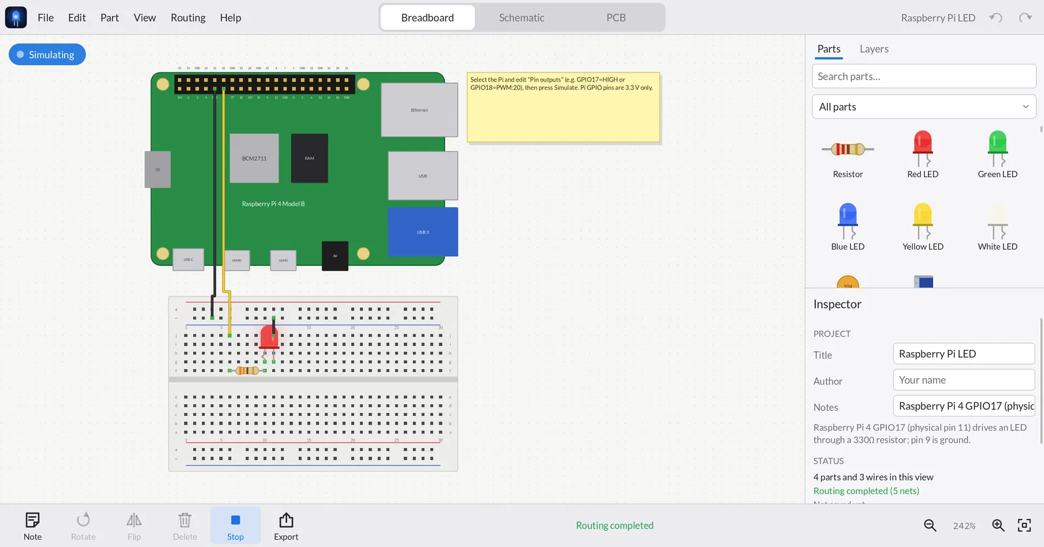Click the app logo icon

16,18
